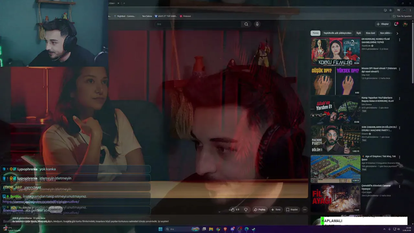Click the Oluştur create button
This screenshot has width=414, height=233.
point(382,24)
